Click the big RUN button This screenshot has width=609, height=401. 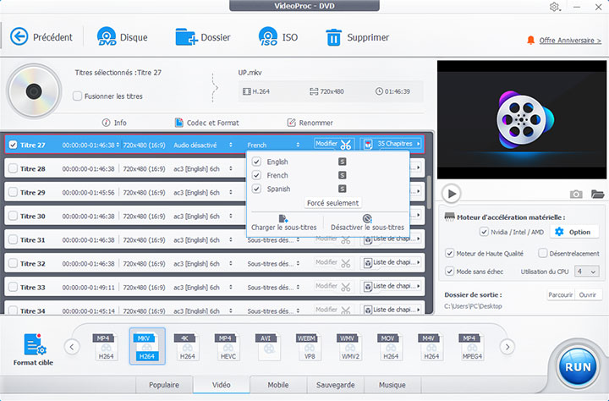578,367
